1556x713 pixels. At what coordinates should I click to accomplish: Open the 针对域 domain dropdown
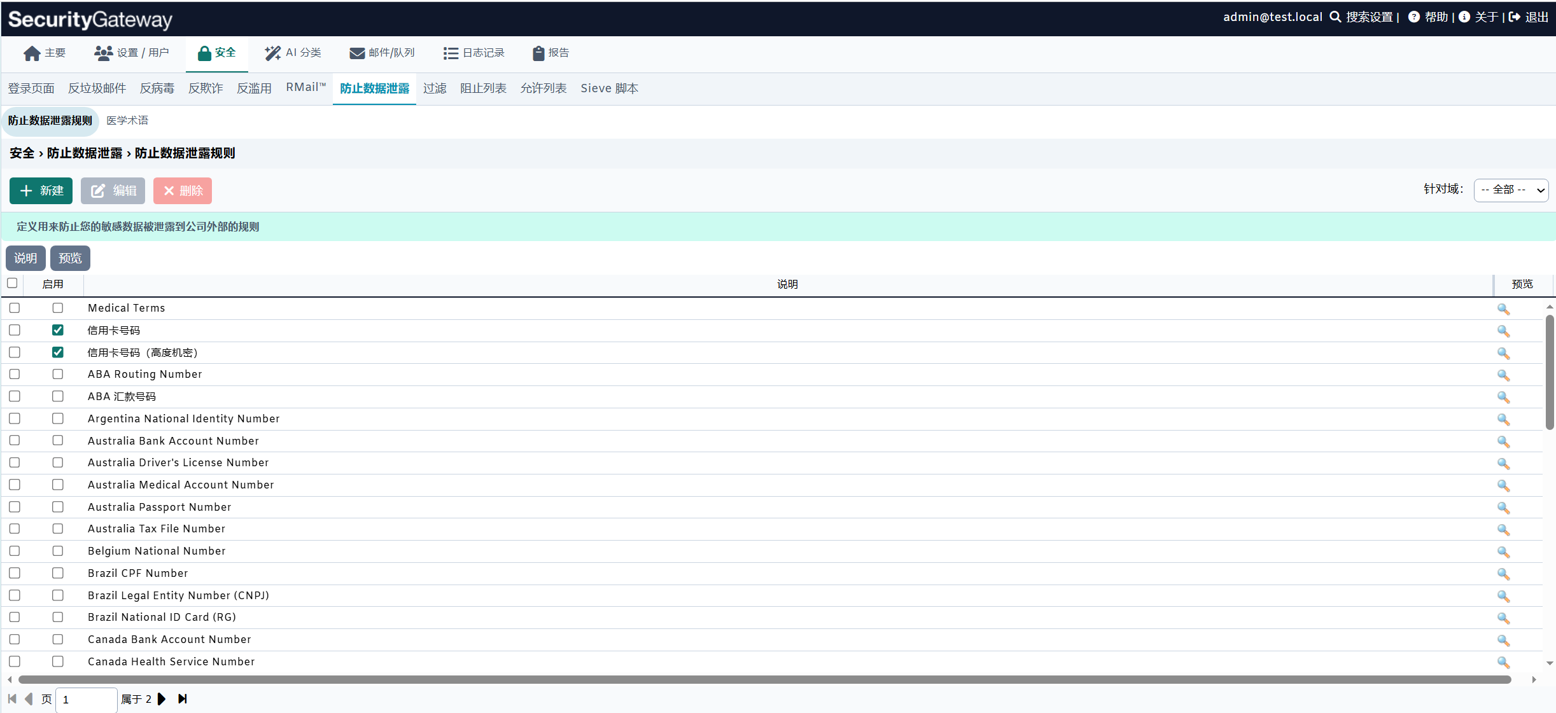(1511, 190)
